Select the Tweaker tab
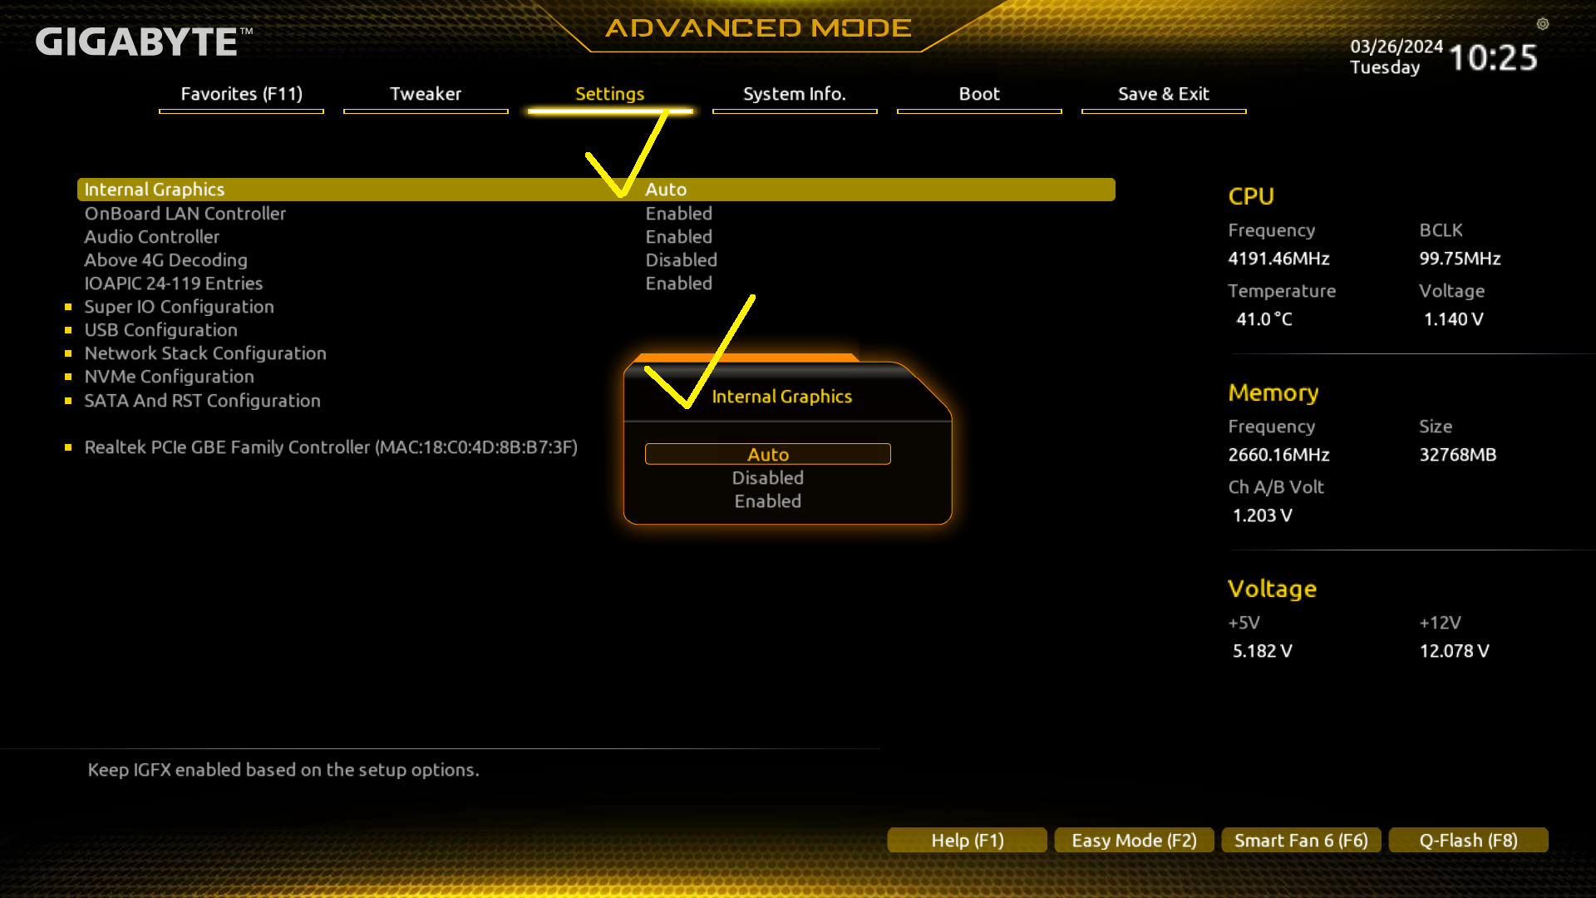Screen dimensions: 1596x898 (x=426, y=93)
